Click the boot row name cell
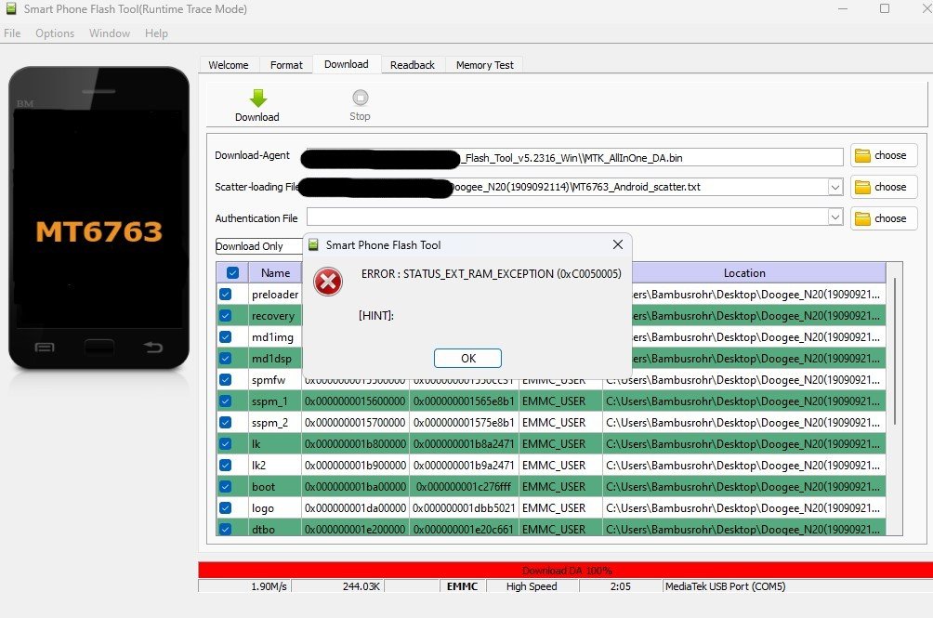Screen dimensions: 933x618 (x=275, y=487)
